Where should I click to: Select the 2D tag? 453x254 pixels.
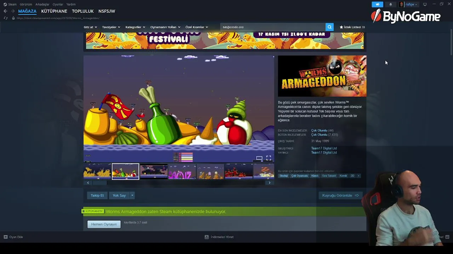tap(352, 176)
